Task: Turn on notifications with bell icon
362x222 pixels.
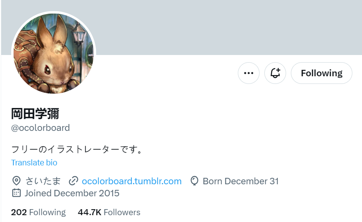Action: pos(275,73)
